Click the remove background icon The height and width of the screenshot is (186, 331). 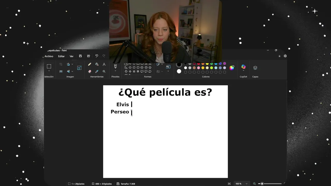click(61, 71)
